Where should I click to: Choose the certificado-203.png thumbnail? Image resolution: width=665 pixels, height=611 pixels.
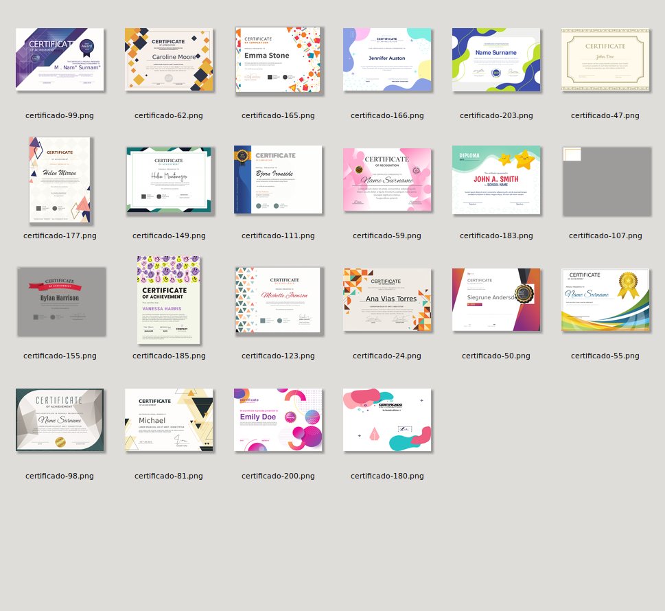pos(496,60)
